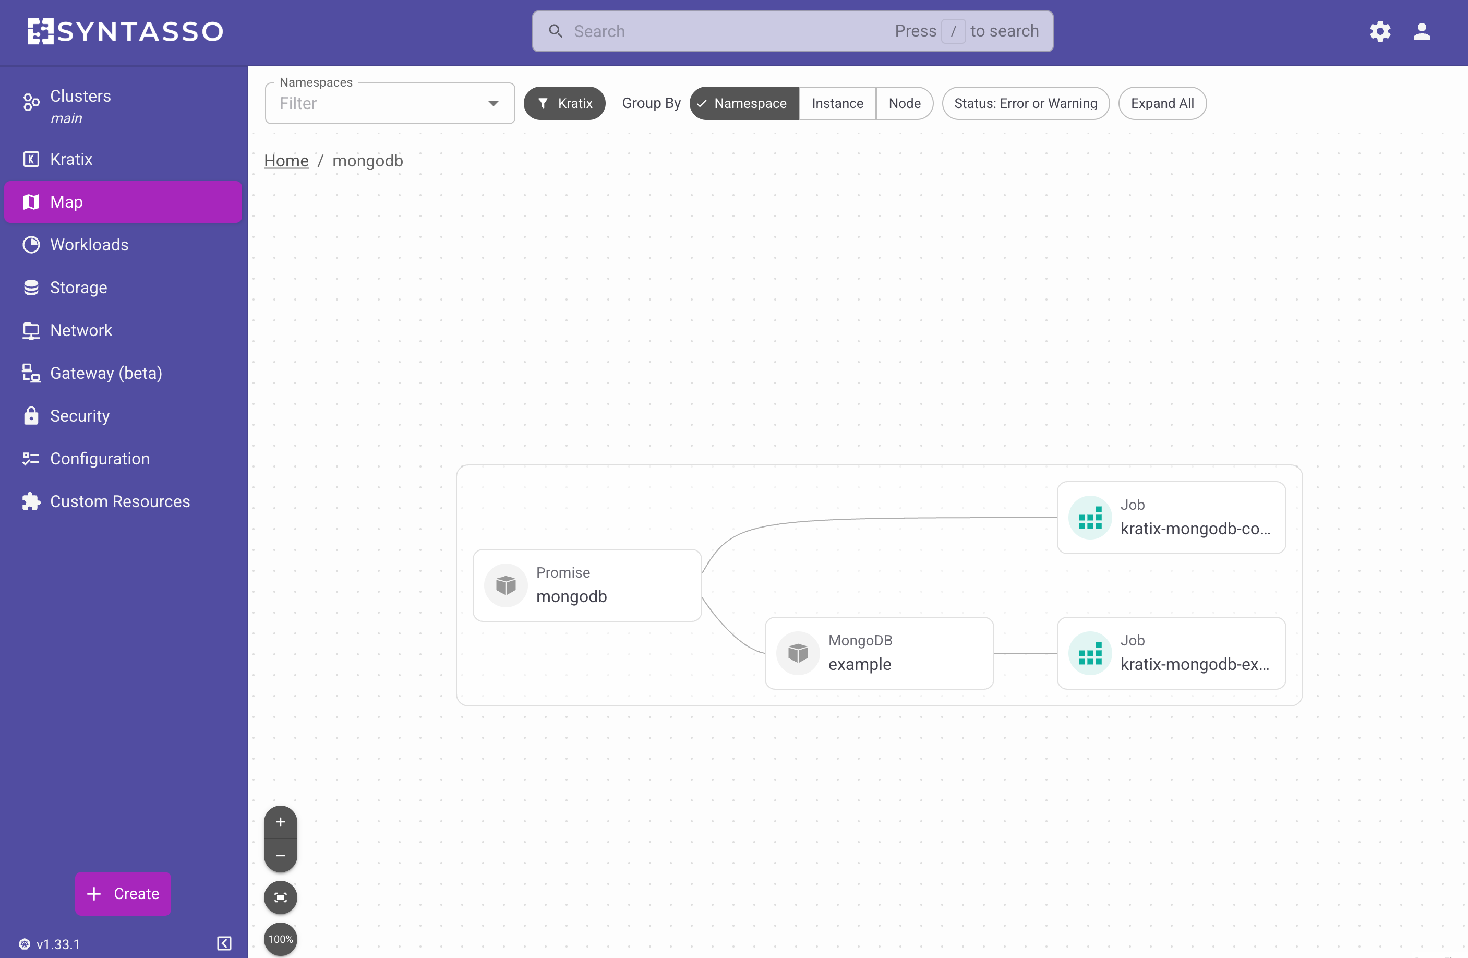Image resolution: width=1468 pixels, height=958 pixels.
Task: Toggle Status: Error or Warning filter
Action: point(1025,104)
